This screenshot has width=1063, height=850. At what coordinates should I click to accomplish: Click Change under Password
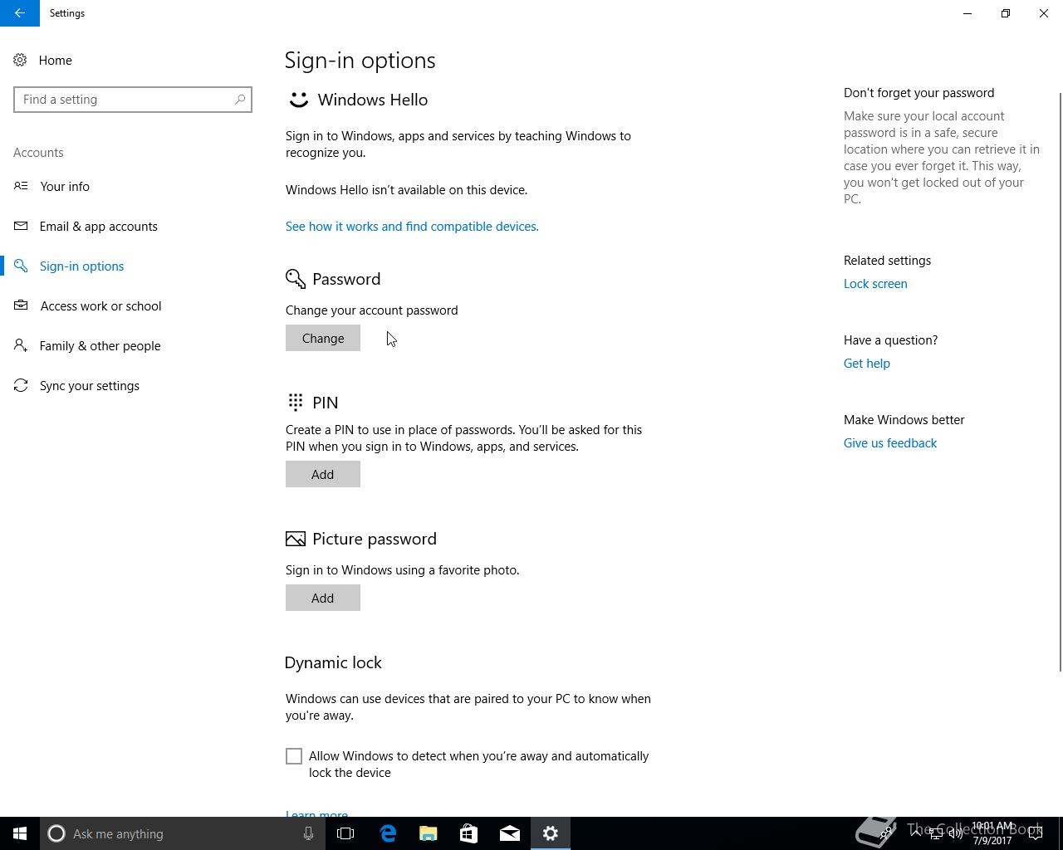coord(323,338)
